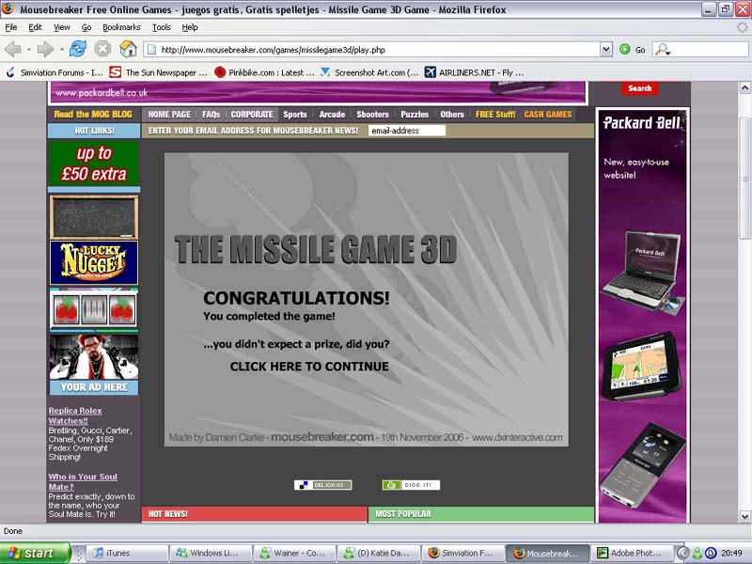
Task: Go forward using the Forward arrow
Action: [x=45, y=50]
